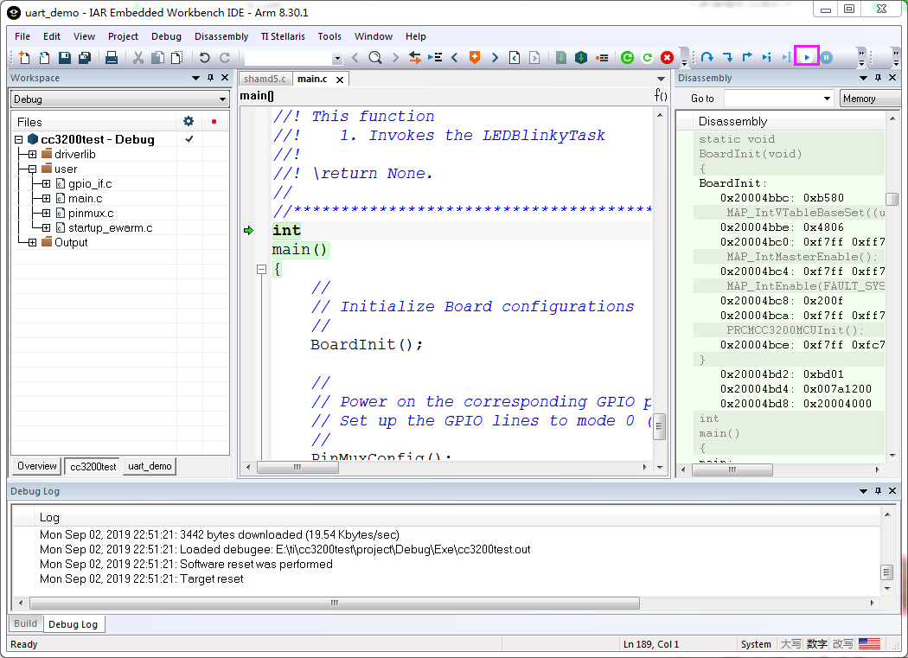Expand the driverlib folder

33,154
